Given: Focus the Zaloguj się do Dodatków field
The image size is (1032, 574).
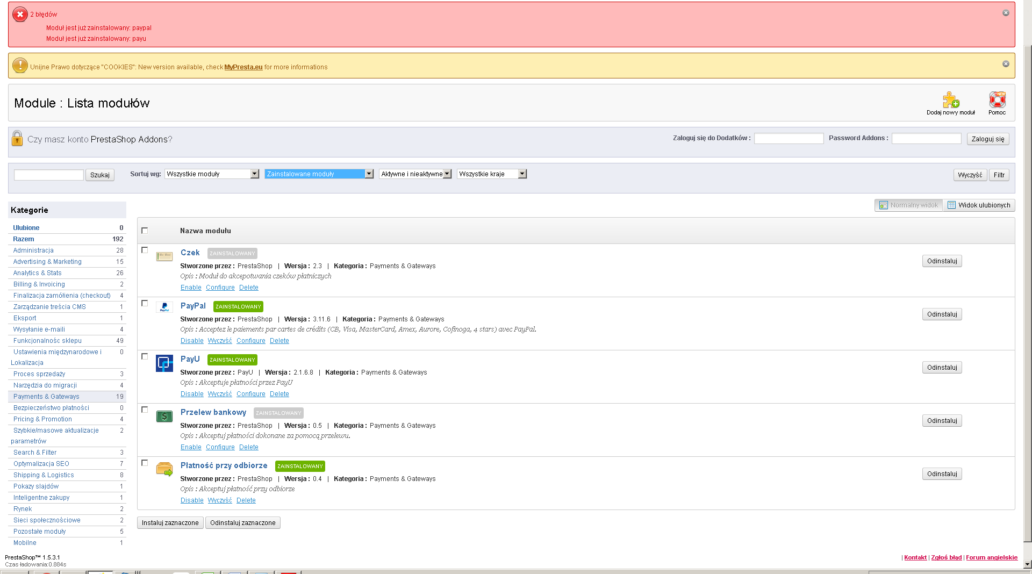Looking at the screenshot, I should tap(789, 139).
